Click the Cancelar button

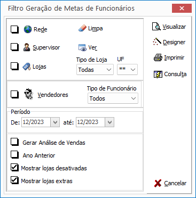click(x=170, y=183)
